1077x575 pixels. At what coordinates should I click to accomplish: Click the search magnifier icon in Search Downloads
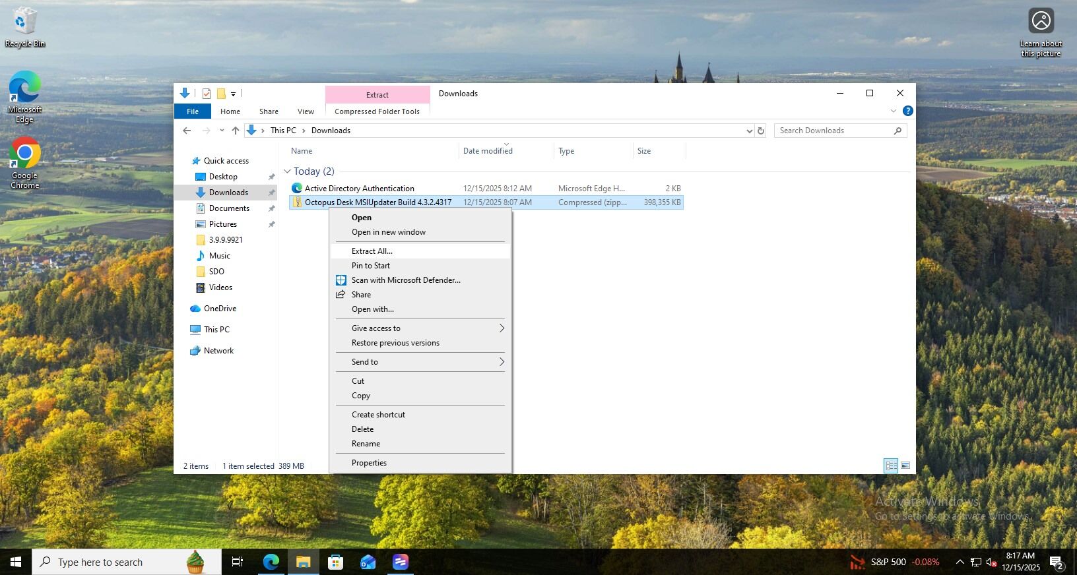pos(897,131)
